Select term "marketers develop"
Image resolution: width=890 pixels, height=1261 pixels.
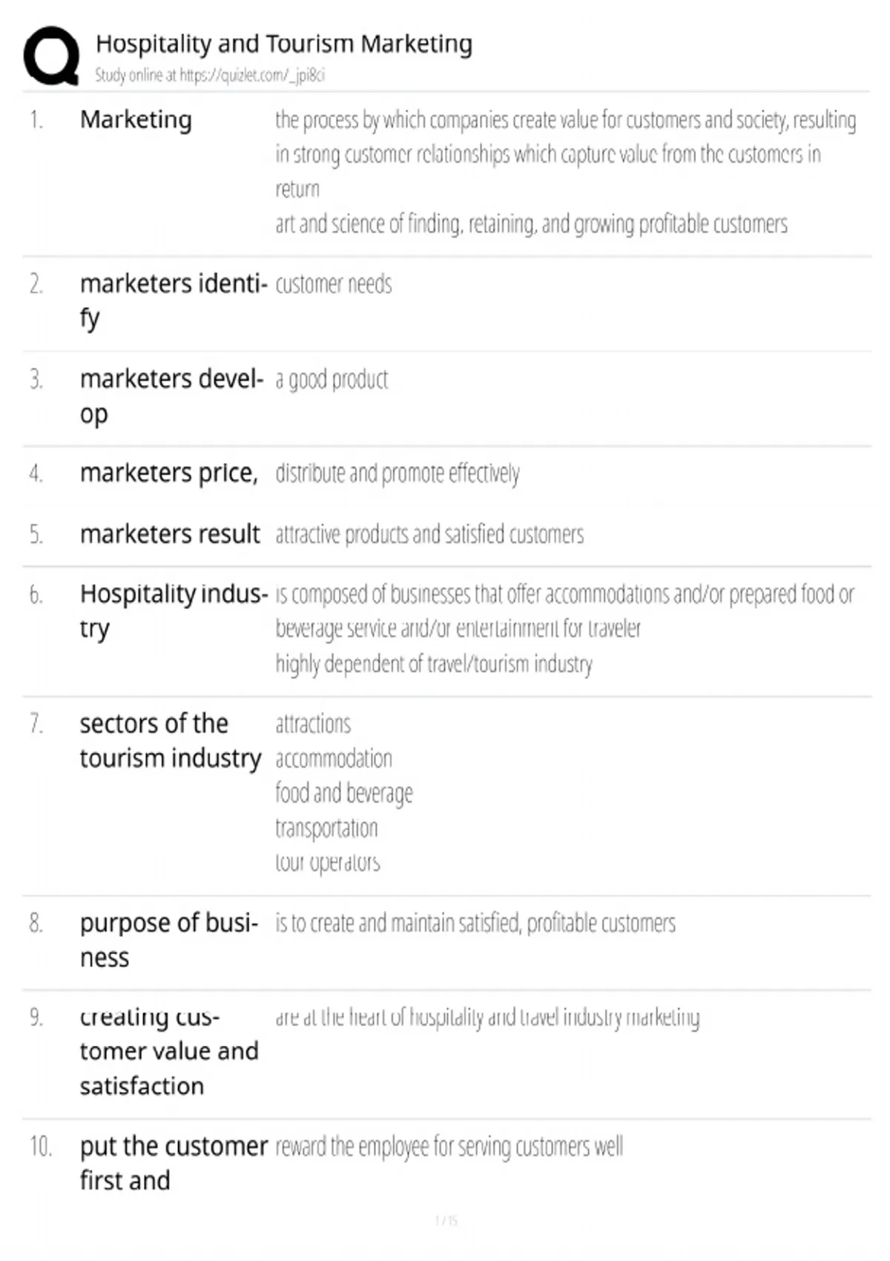pyautogui.click(x=172, y=396)
